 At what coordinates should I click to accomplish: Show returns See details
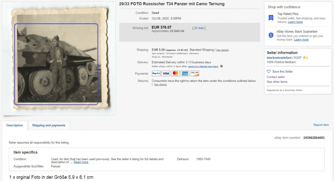pyautogui.click(x=161, y=85)
